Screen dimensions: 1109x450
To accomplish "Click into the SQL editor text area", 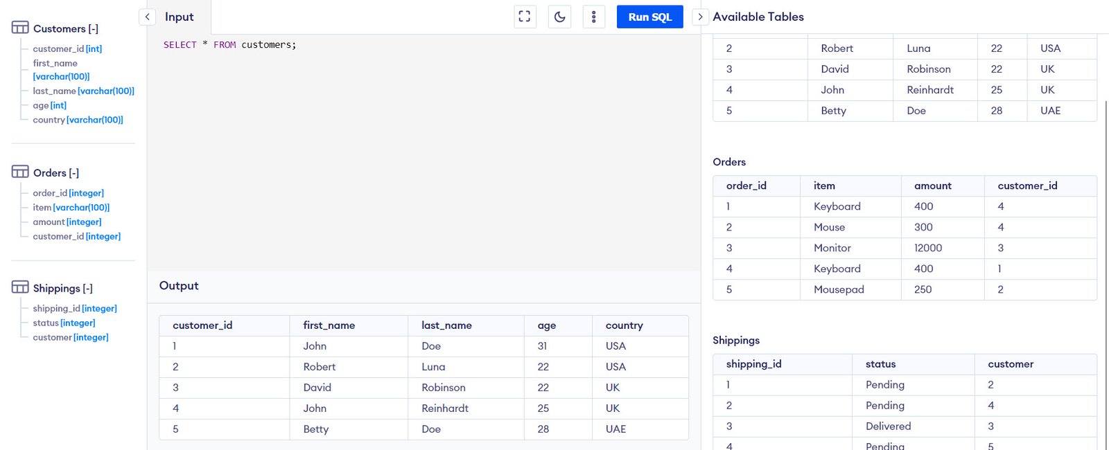I will coord(424,152).
